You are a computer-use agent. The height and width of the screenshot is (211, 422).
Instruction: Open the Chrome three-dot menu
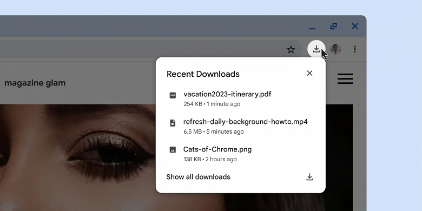pyautogui.click(x=355, y=49)
